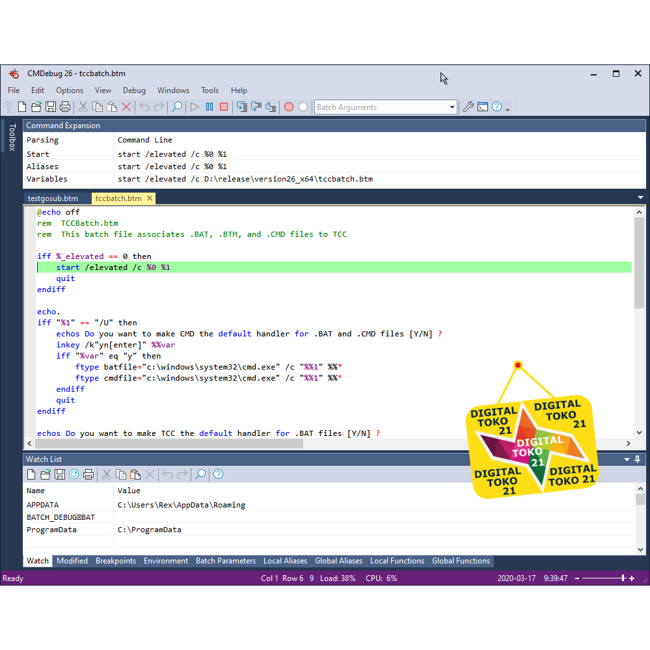Step over the current command
Image resolution: width=650 pixels, height=650 pixels.
256,107
